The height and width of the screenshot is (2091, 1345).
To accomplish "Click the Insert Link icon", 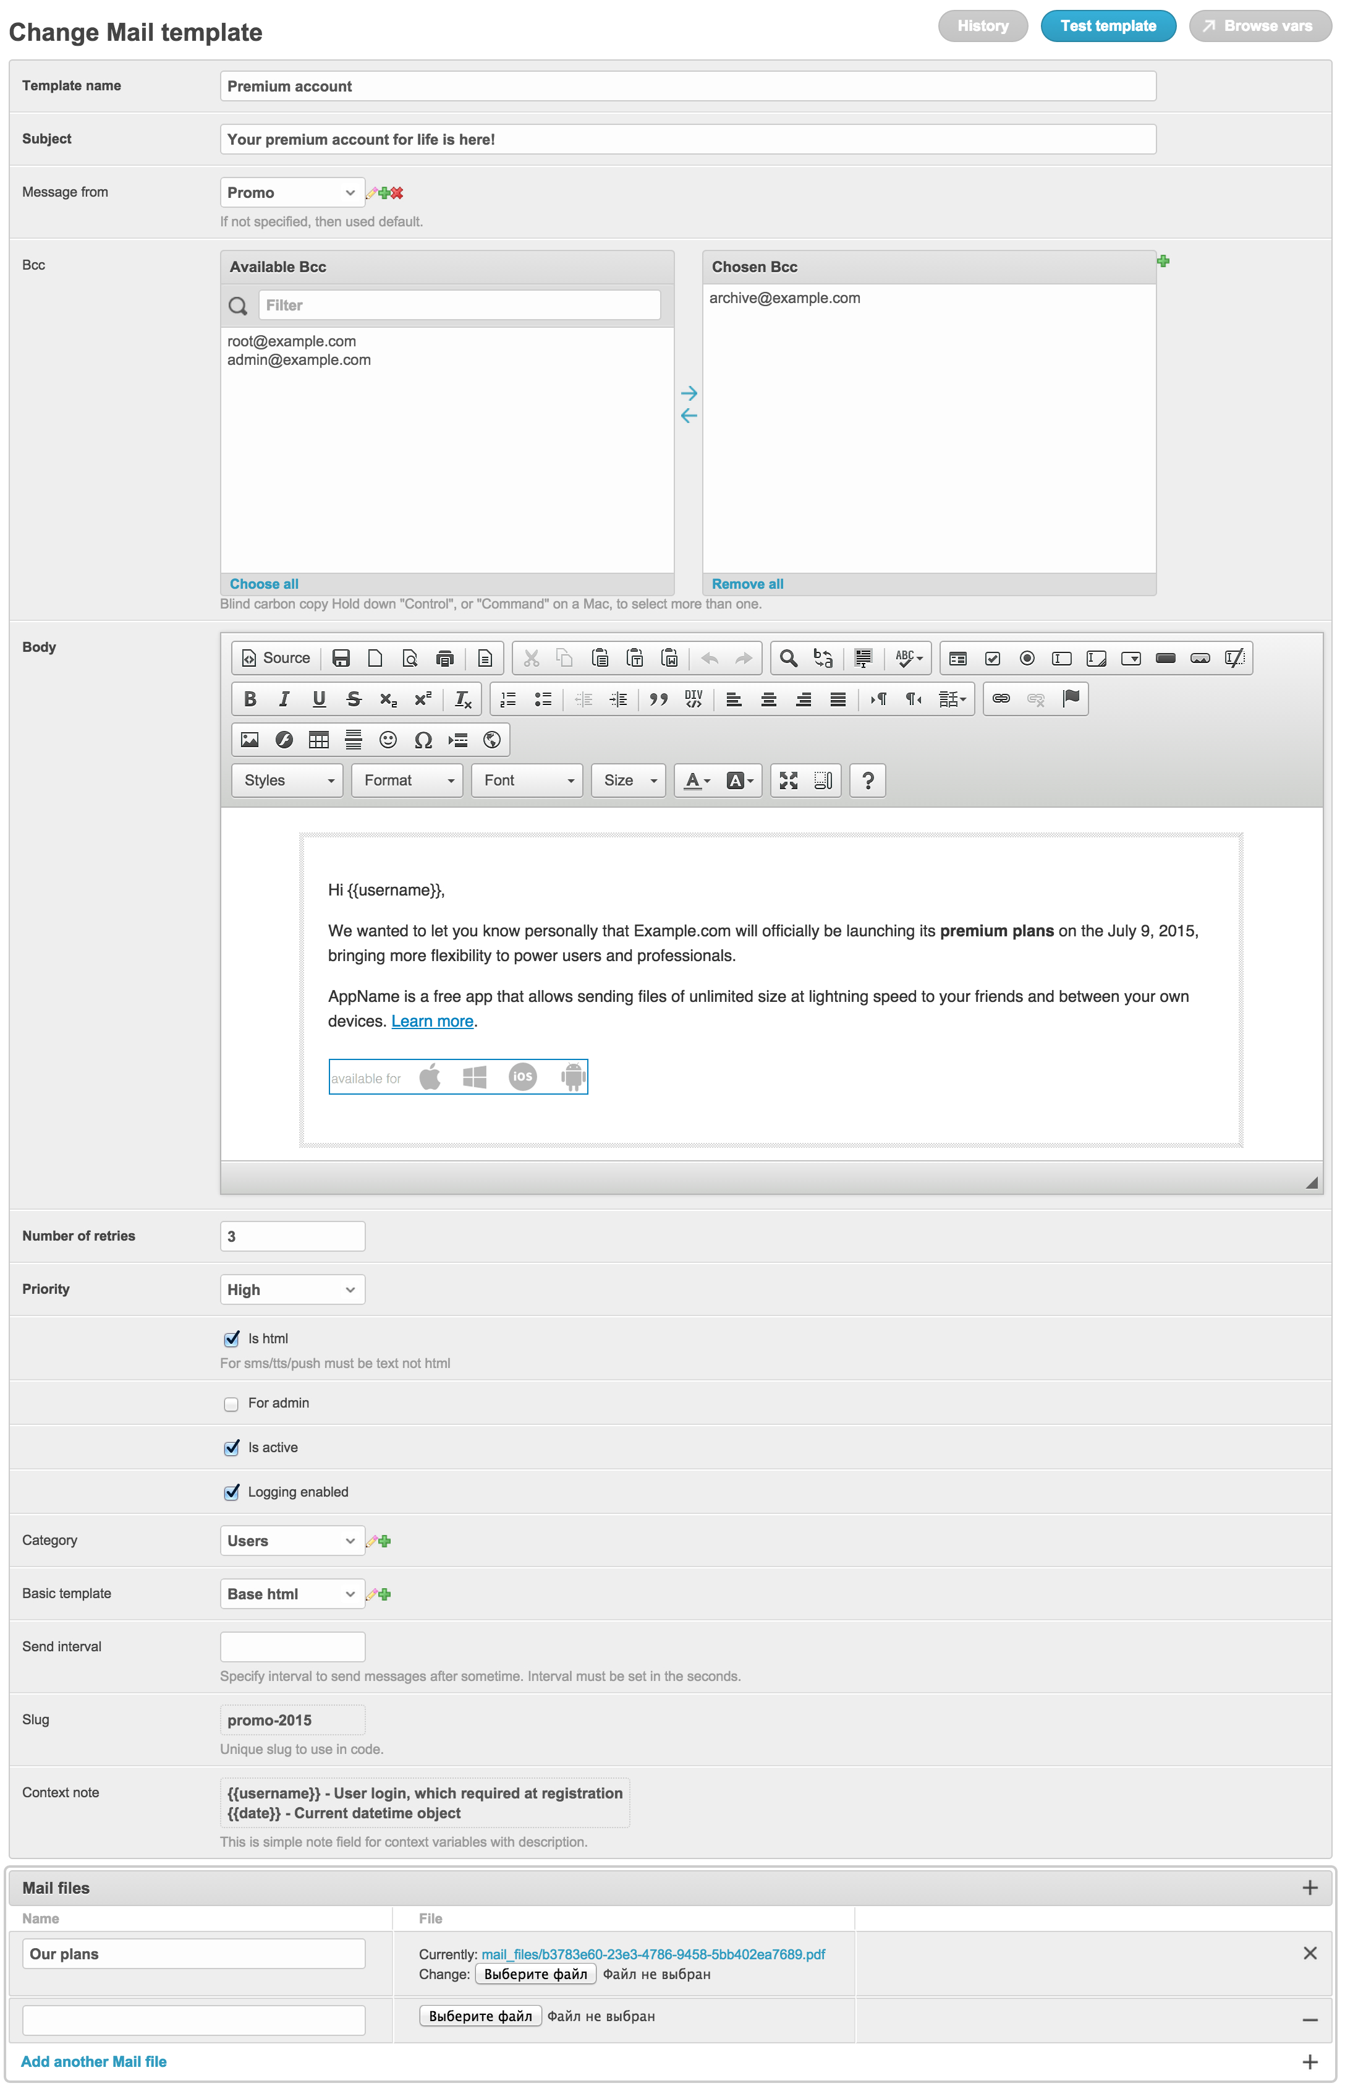I will point(1001,699).
